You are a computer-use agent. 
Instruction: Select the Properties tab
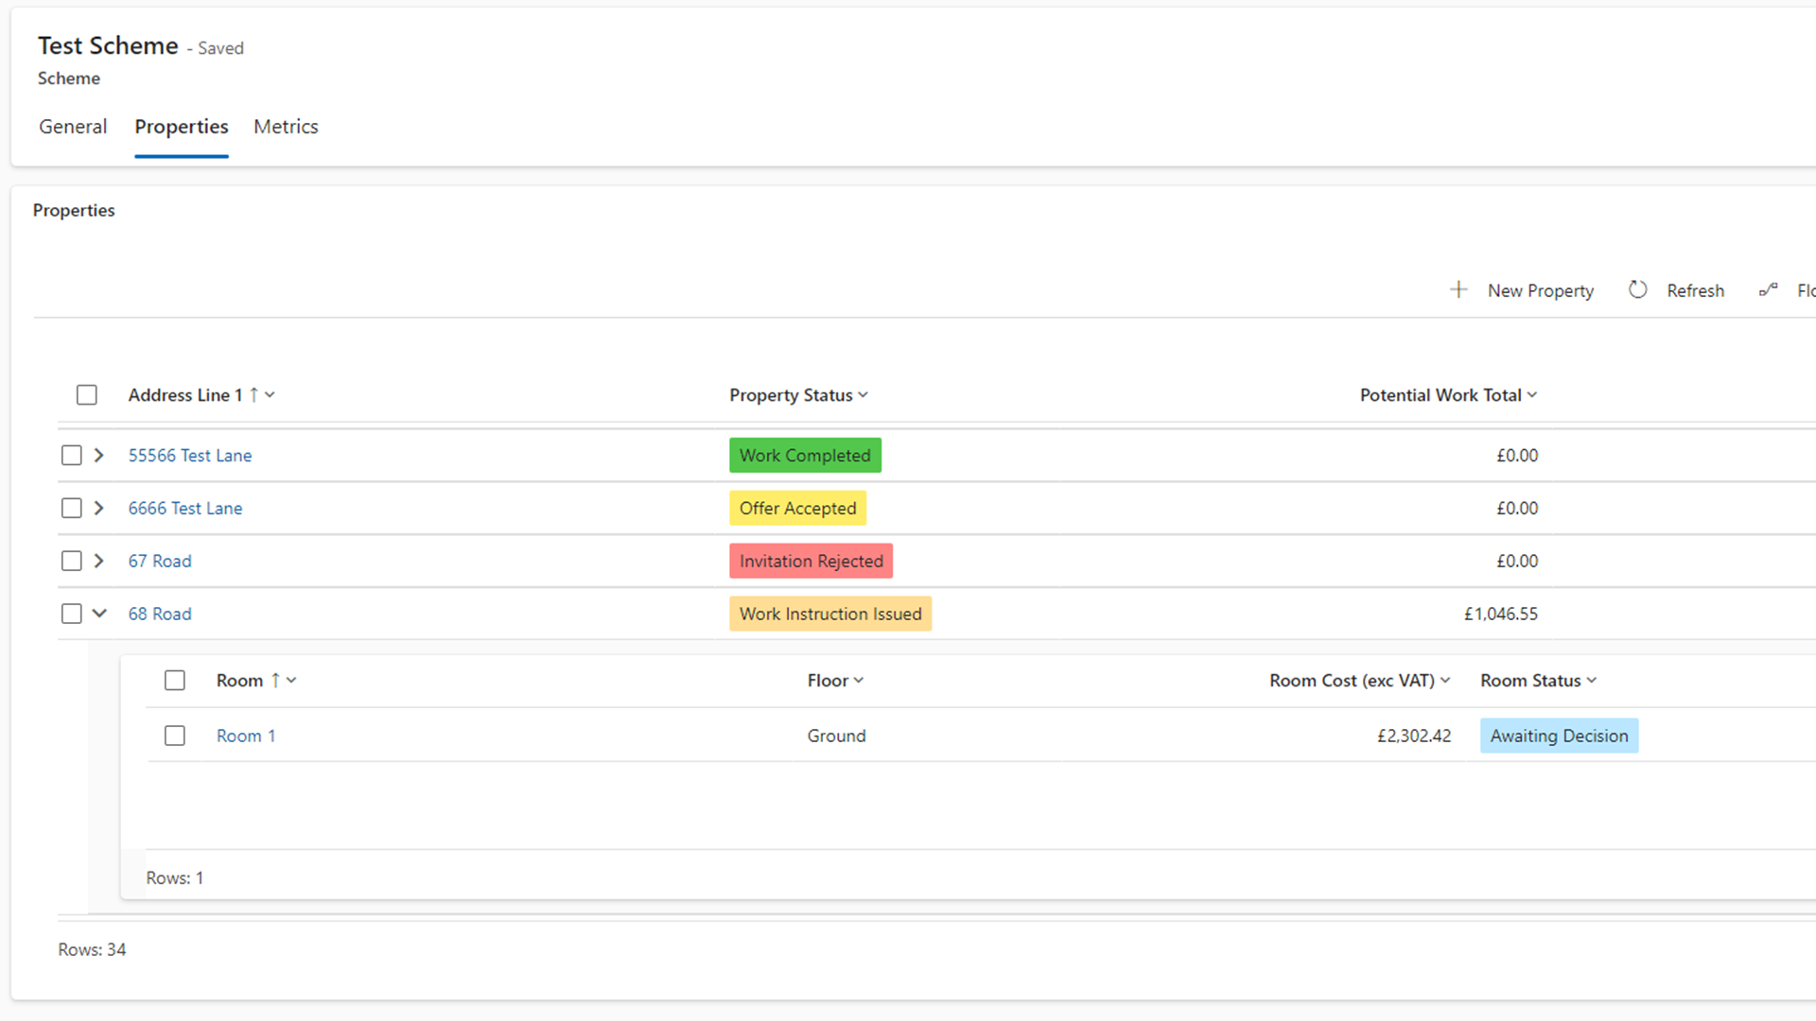pos(182,127)
